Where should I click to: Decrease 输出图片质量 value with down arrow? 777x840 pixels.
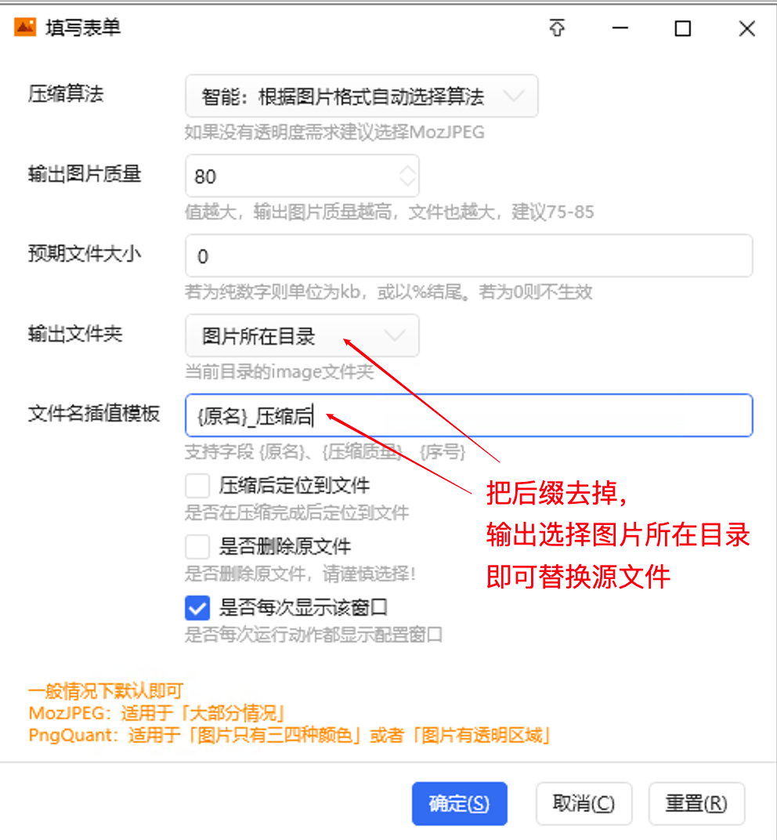tap(407, 182)
